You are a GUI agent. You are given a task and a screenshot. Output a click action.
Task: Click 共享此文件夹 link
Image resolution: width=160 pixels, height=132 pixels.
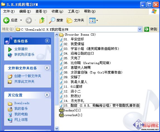pyautogui.click(x=24, y=82)
